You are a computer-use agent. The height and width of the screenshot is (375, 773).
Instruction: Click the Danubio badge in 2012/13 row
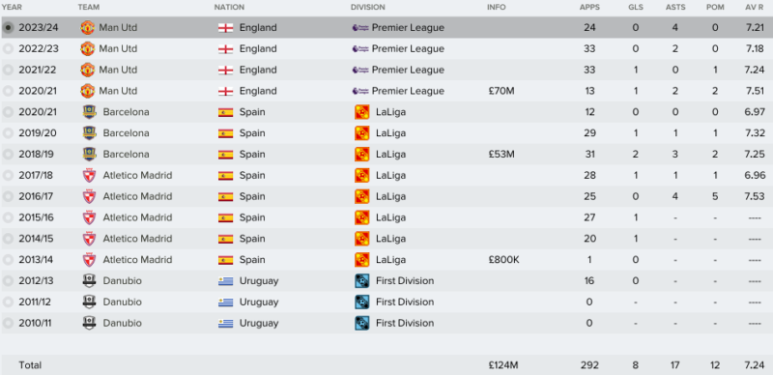(89, 280)
